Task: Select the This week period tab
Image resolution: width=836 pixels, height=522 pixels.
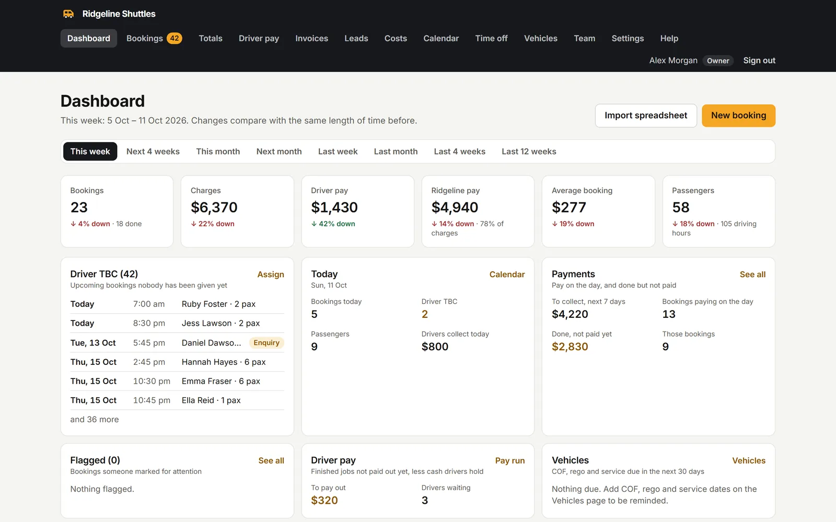Action: 90,151
